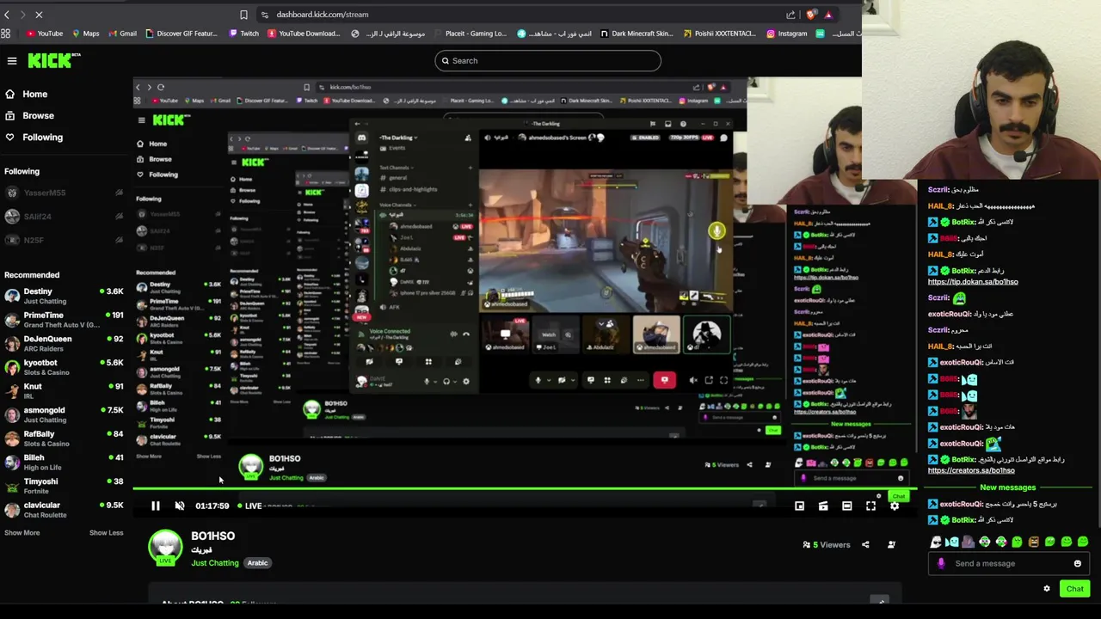Open BO1HSO channel name link
This screenshot has width=1101, height=619.
[x=213, y=536]
